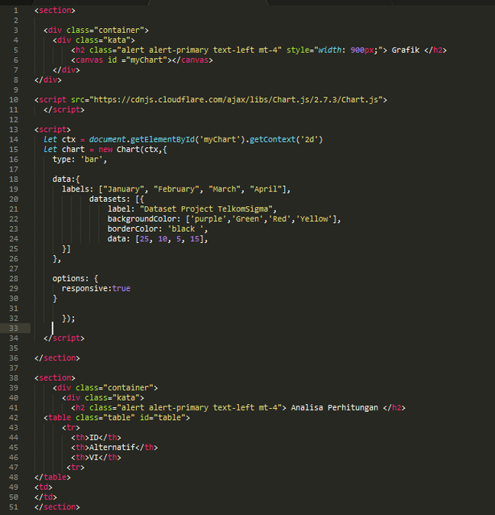The image size is (495, 515).
Task: Click the "container" class string on line 39
Action: [x=129, y=388]
